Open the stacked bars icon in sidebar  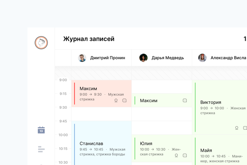(x=41, y=149)
